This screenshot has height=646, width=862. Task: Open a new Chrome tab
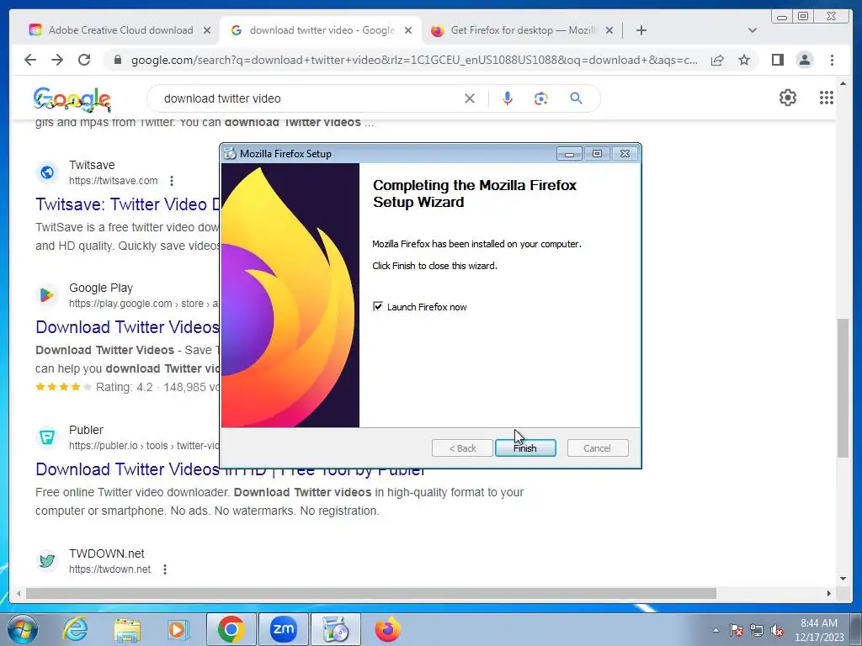click(641, 31)
